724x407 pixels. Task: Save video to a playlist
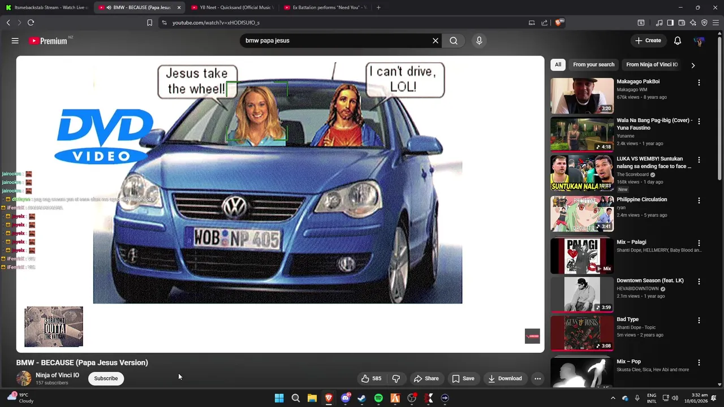coord(463,379)
